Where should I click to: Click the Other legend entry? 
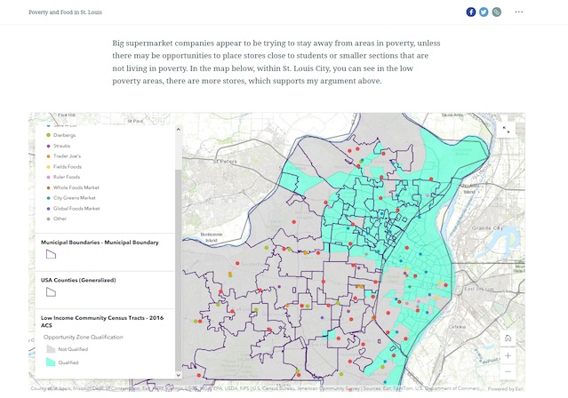pos(56,219)
